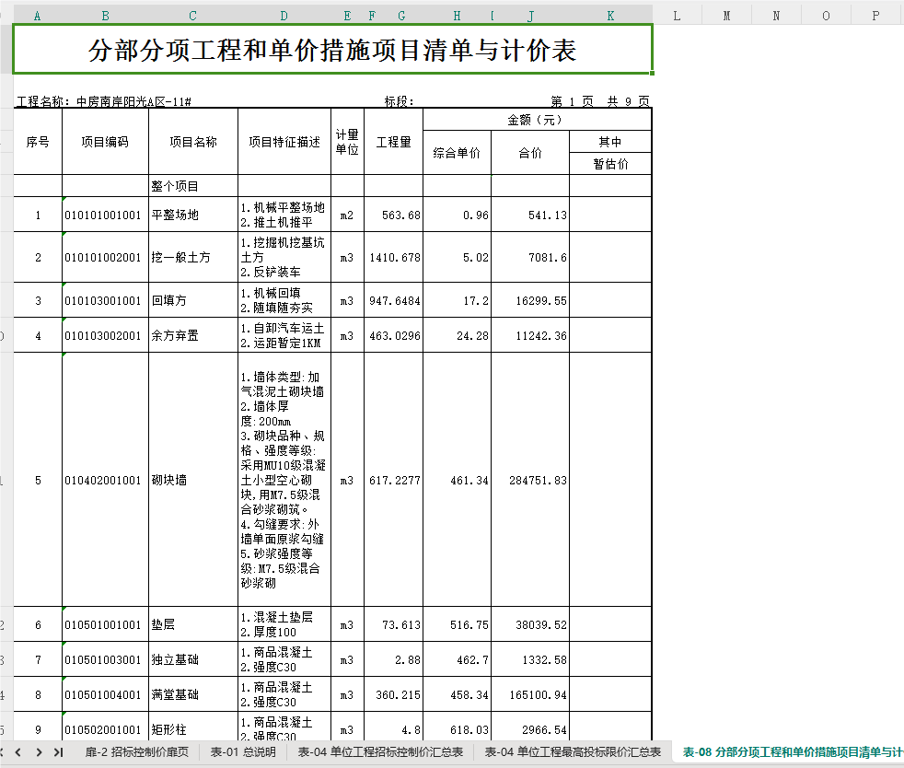
Task: Click the 金额（元） header cell
Action: 537,120
